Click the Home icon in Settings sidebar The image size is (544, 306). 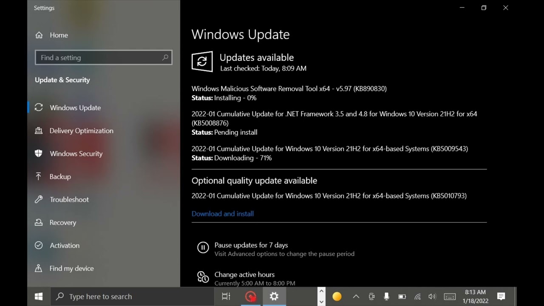click(39, 35)
